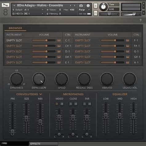Click the CLOSE microphone pan knob
Viewport: 146px width, 146px height.
pos(73,134)
